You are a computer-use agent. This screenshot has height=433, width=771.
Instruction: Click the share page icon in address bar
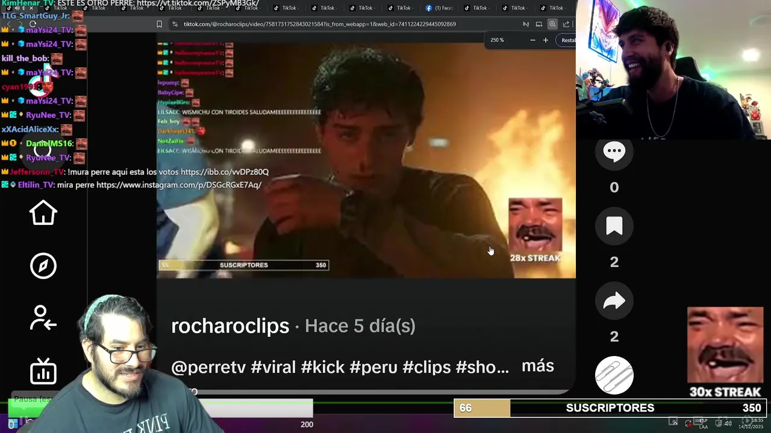click(566, 24)
